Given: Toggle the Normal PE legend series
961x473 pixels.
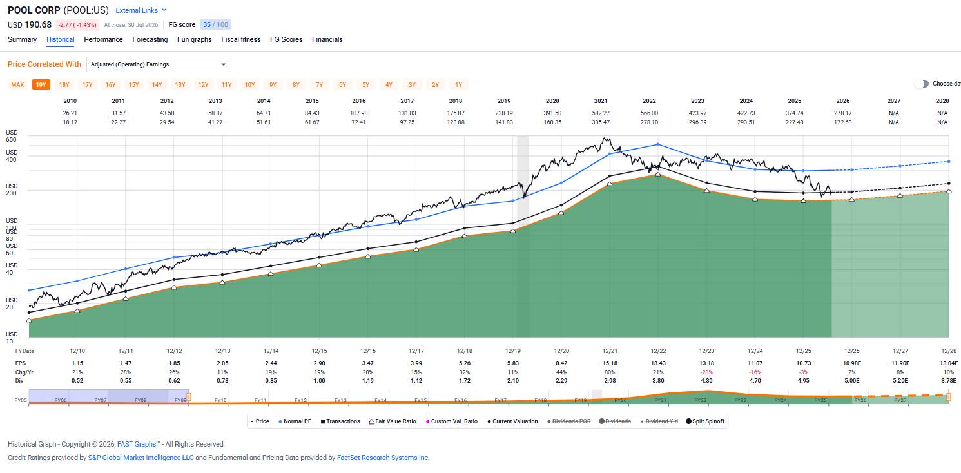Looking at the screenshot, I should (294, 421).
